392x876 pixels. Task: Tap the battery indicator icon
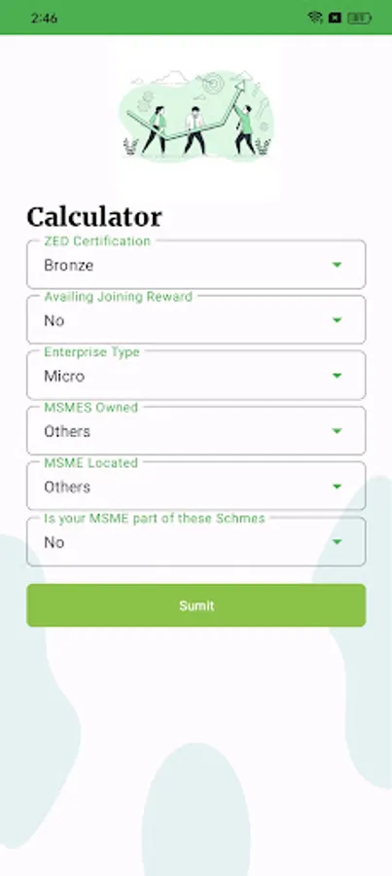click(x=360, y=18)
